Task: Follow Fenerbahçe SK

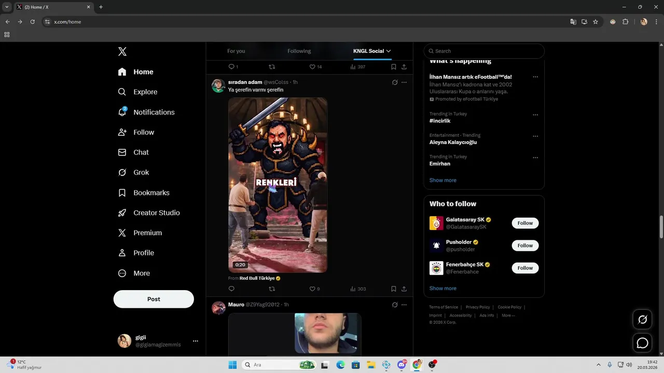Action: 525,268
